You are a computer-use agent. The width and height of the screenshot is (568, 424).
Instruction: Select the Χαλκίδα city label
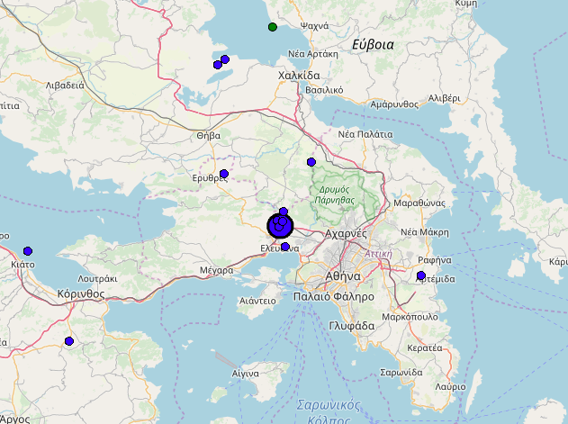[x=300, y=76]
